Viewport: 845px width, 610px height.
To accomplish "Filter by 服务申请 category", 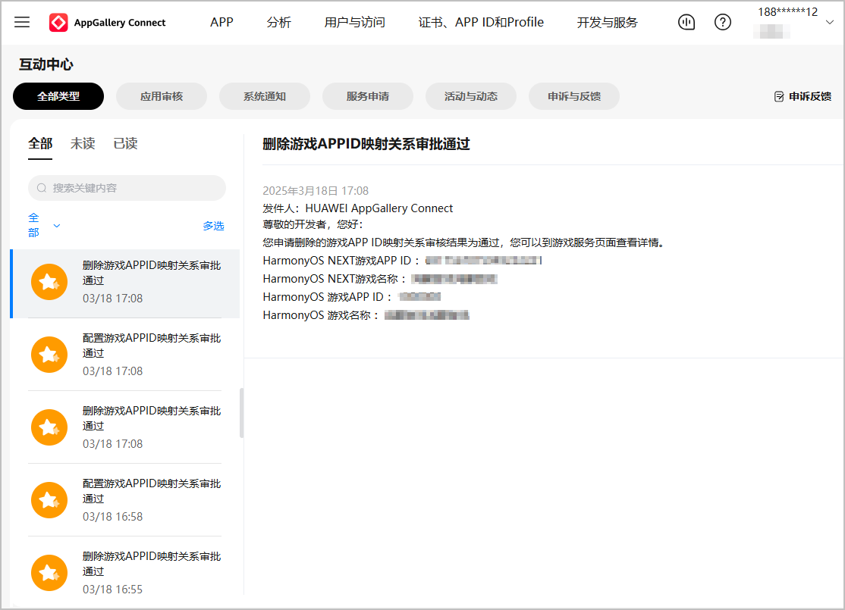I will 368,96.
